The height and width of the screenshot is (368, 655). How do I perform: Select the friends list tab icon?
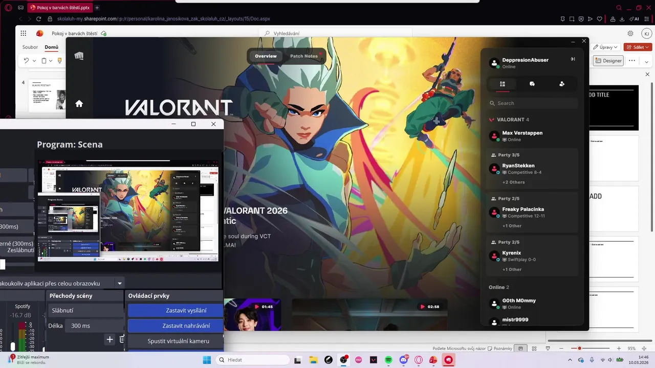coord(503,84)
